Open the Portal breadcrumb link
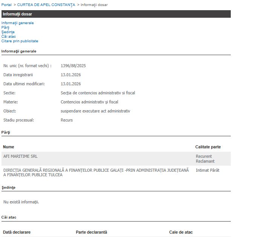Screen dimensions: 273x237 [6, 5]
